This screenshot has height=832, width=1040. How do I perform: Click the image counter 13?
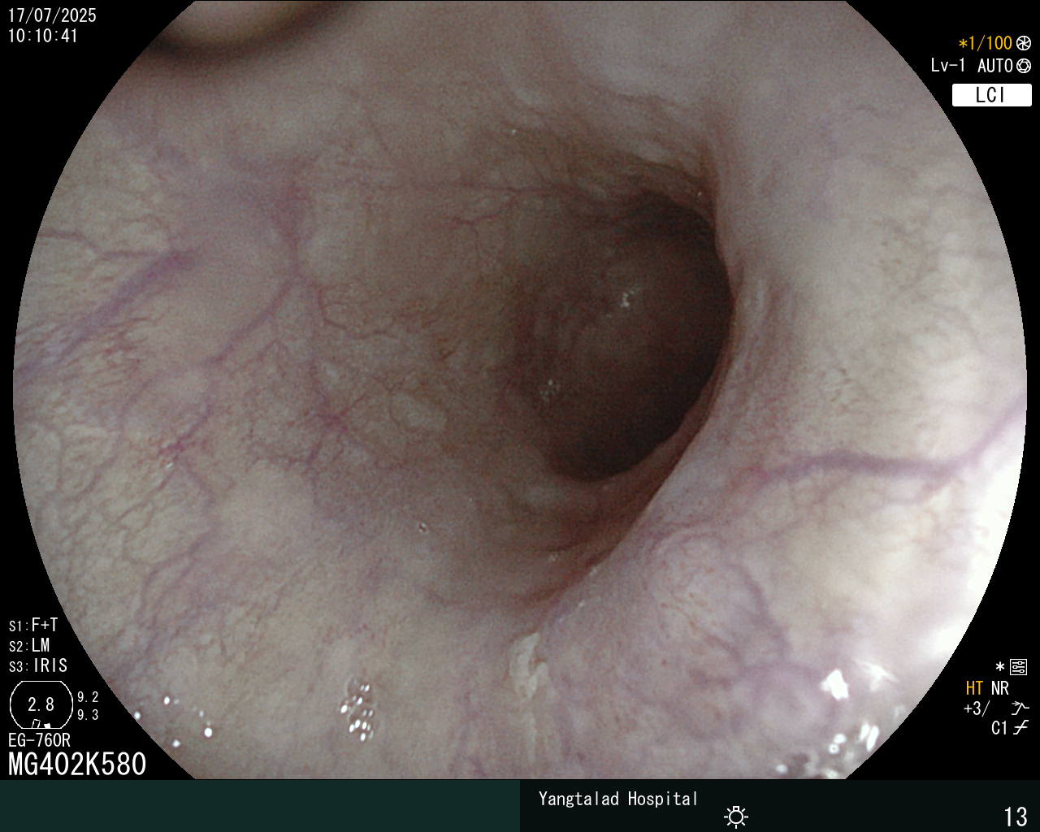pos(1016,817)
